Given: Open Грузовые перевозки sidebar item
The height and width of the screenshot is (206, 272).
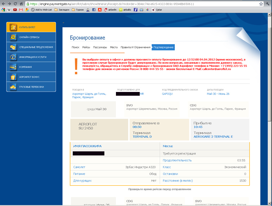Looking at the screenshot, I should click(31, 87).
